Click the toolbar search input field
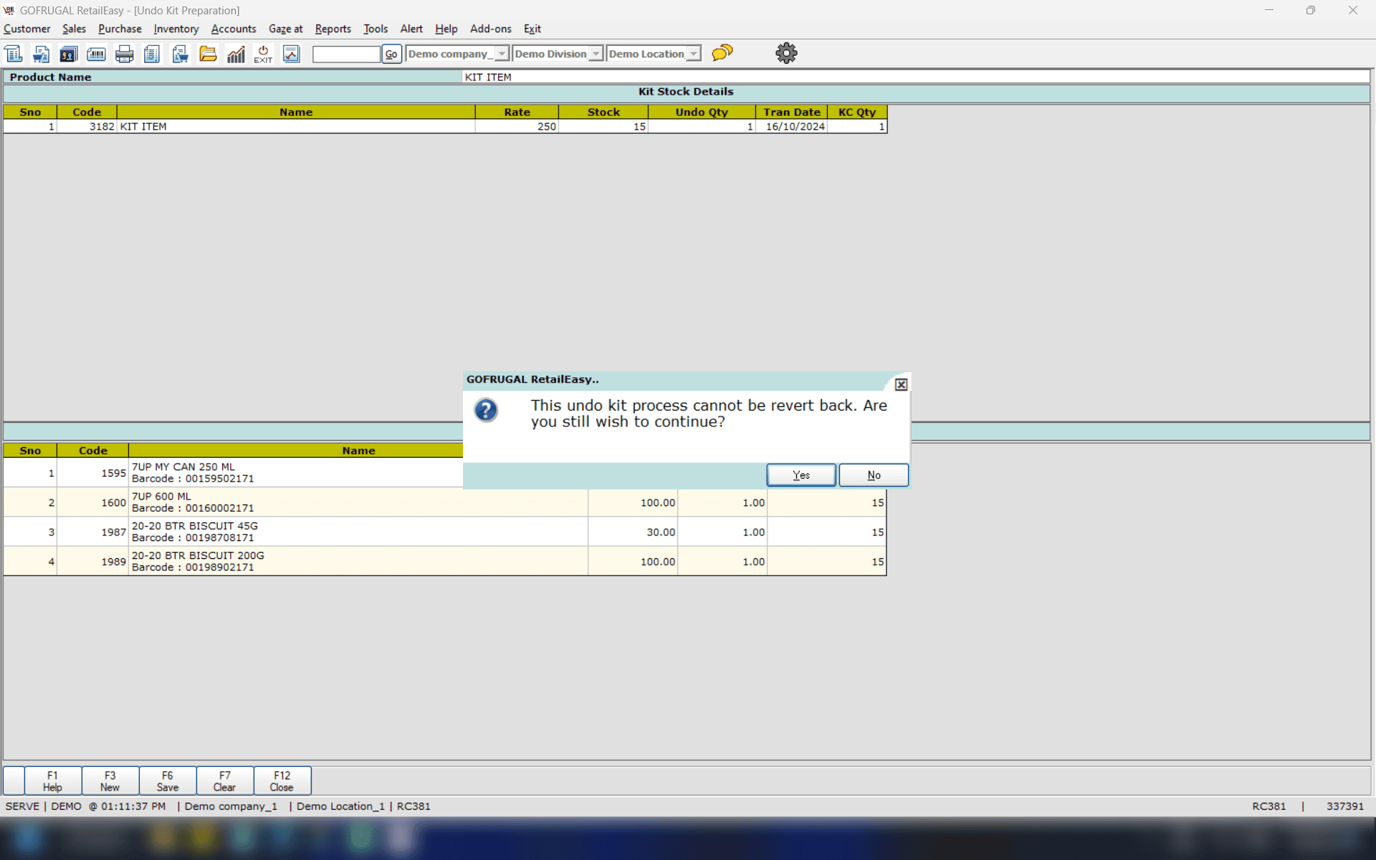The height and width of the screenshot is (860, 1376). (346, 54)
